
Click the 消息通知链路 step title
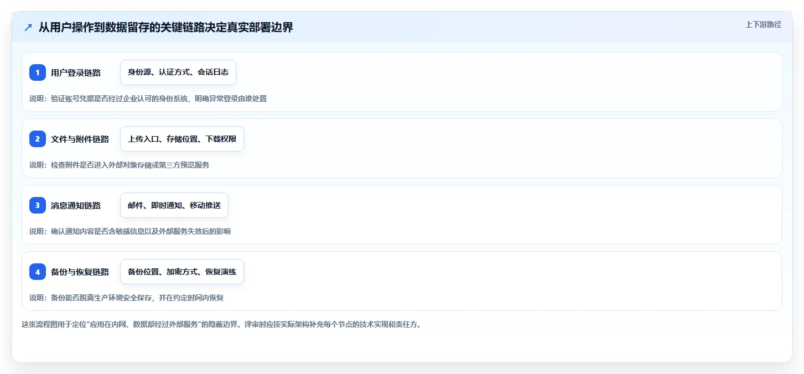(76, 205)
